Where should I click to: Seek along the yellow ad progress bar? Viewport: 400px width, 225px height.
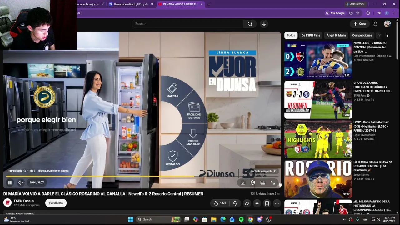(x=142, y=176)
